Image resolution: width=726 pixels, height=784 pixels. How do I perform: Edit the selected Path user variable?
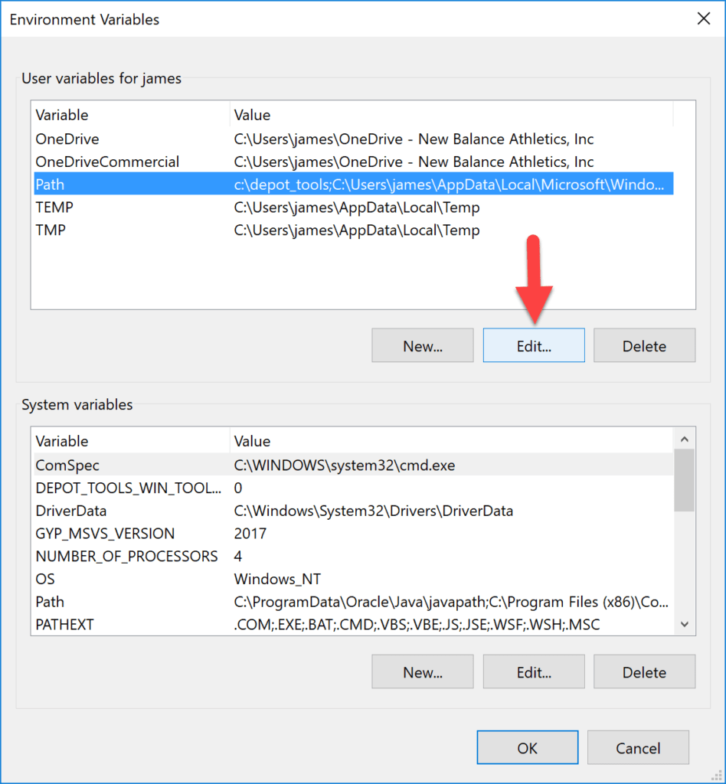coord(533,345)
